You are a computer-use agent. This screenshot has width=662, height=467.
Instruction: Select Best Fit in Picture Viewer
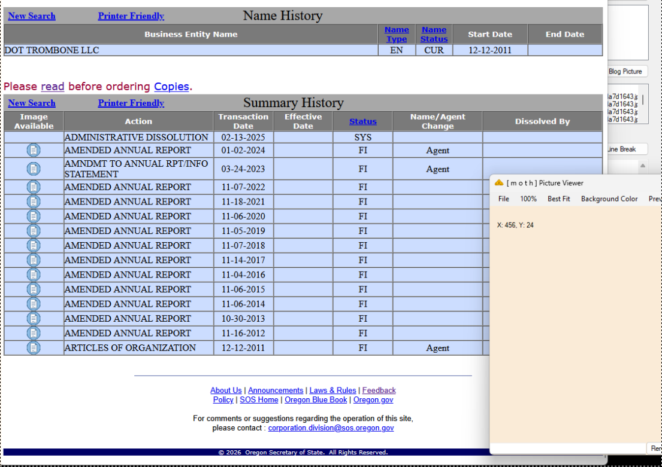[558, 199]
